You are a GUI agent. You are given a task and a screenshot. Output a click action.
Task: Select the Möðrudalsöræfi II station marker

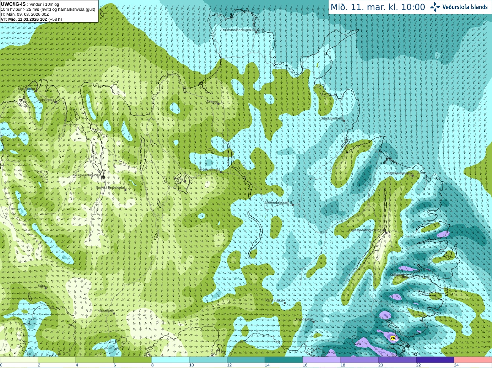click(293, 205)
